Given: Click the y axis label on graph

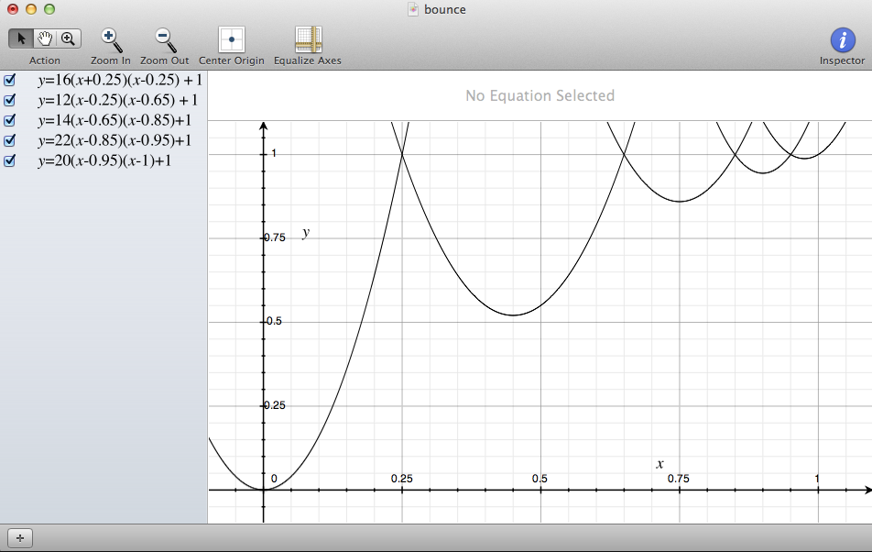Looking at the screenshot, I should (306, 233).
